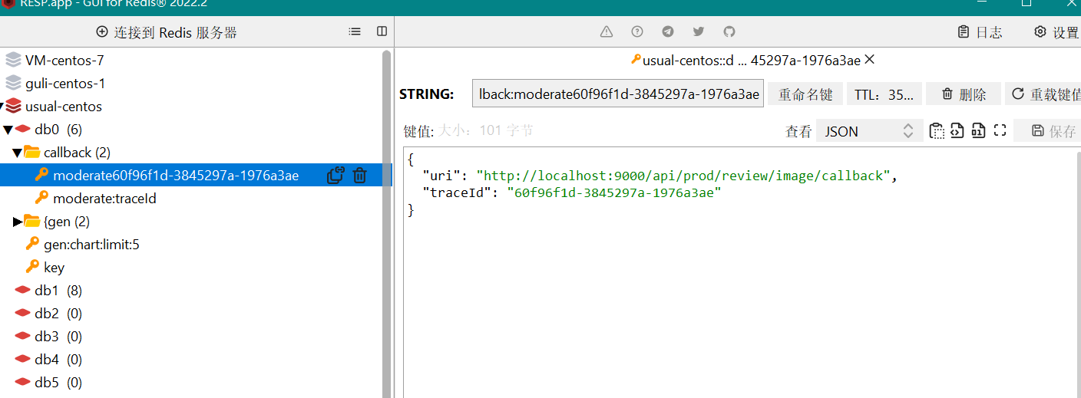Image resolution: width=1081 pixels, height=398 pixels.
Task: Click the Twitter bird icon
Action: pos(699,31)
